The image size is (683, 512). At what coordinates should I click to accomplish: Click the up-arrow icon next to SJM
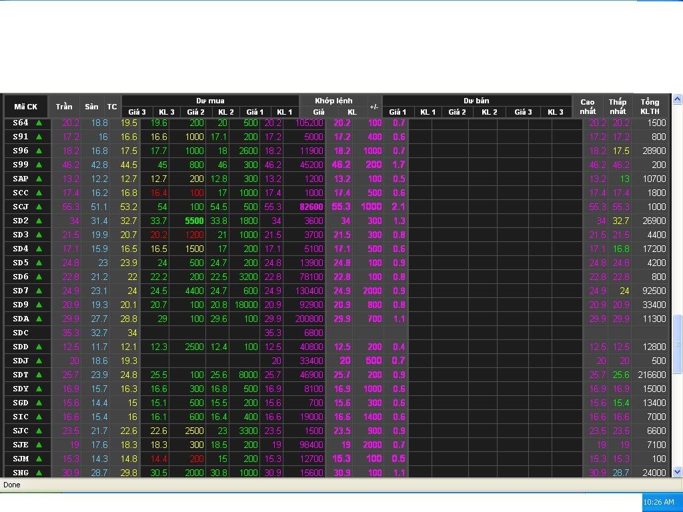(x=39, y=459)
